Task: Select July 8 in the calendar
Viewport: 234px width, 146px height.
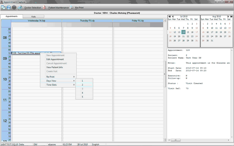Action: pyautogui.click(x=188, y=28)
